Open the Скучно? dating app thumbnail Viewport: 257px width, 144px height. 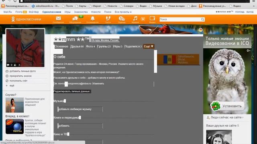pyautogui.click(x=14, y=105)
